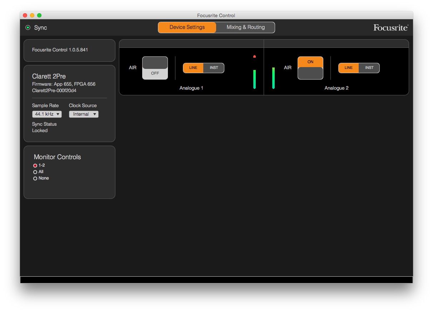Select INST input for Analogue 1

214,68
